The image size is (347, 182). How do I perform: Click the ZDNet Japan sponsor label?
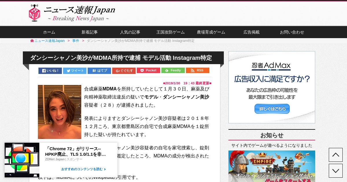pyautogui.click(x=55, y=159)
